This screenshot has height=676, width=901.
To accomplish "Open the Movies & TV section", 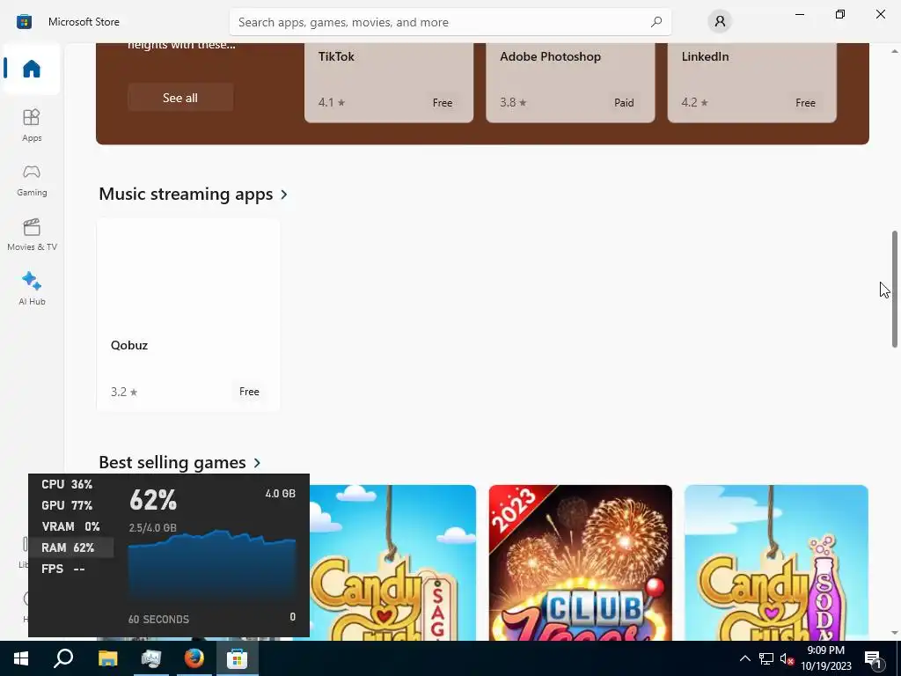I will point(32,234).
